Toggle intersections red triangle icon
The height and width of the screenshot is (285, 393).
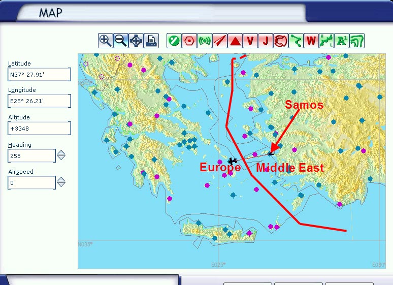pyautogui.click(x=235, y=41)
